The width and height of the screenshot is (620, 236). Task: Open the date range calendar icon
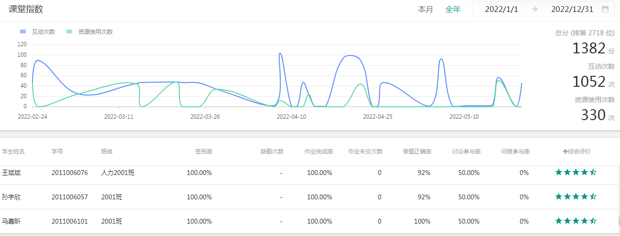tap(605, 9)
